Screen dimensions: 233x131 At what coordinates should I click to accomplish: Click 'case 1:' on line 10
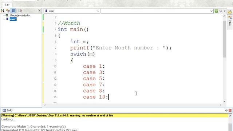[x=94, y=66]
